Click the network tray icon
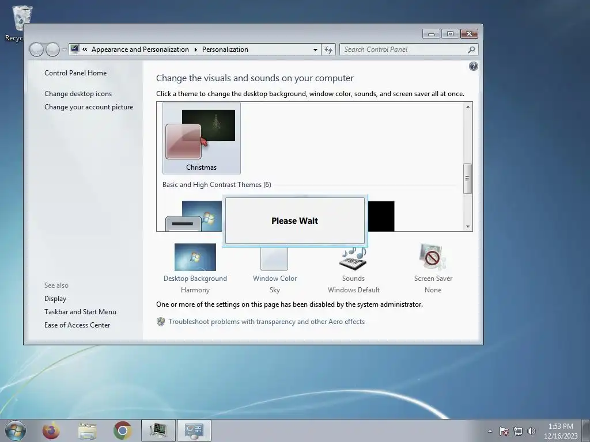 (518, 431)
